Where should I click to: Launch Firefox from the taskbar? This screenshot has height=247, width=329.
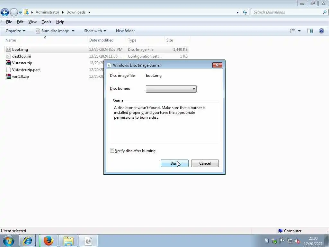coord(49,241)
